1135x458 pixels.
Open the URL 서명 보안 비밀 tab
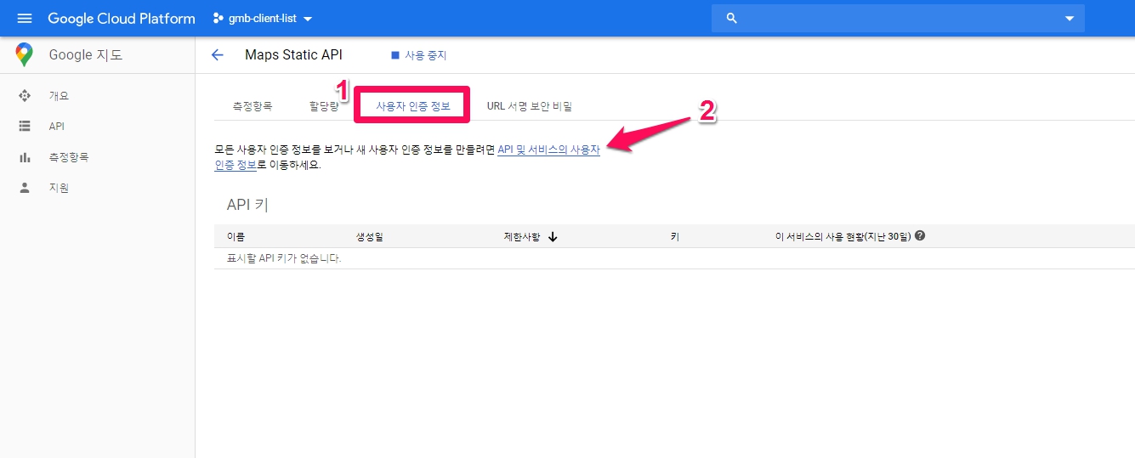529,106
